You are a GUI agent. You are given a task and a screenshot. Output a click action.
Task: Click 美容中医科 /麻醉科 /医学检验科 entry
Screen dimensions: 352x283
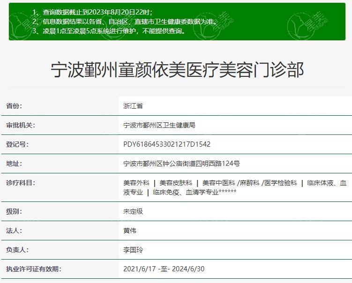pyautogui.click(x=250, y=183)
